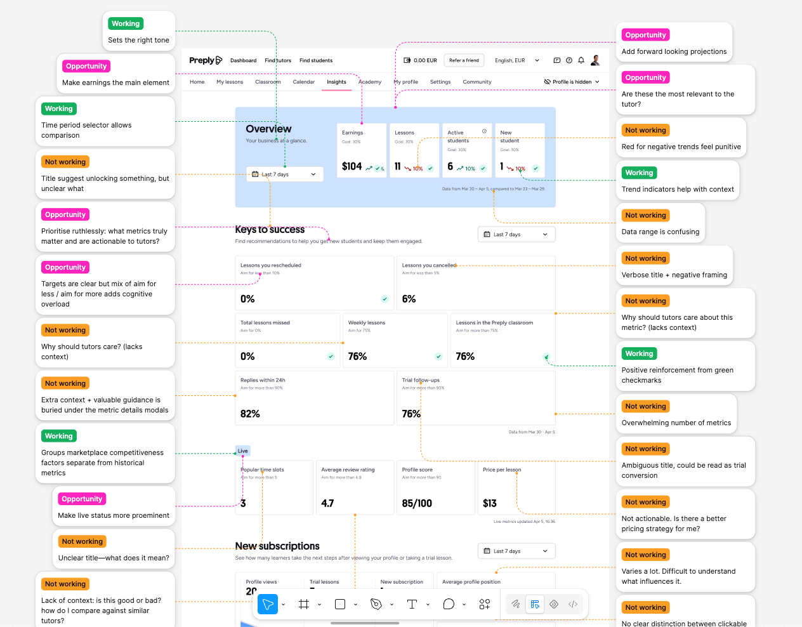Select 'Data range is confusing' sticky note

(661, 222)
